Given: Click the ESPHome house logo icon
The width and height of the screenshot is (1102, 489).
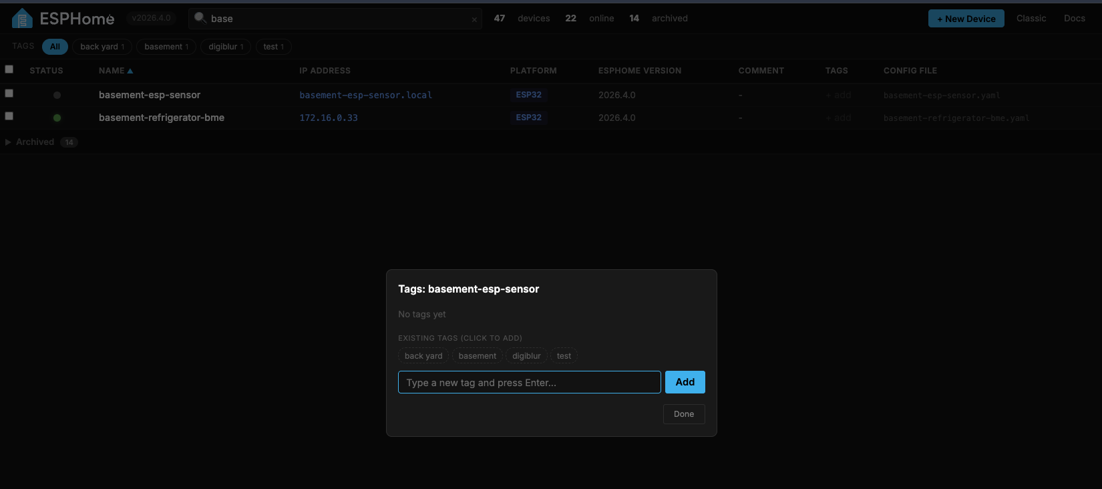Looking at the screenshot, I should point(22,19).
